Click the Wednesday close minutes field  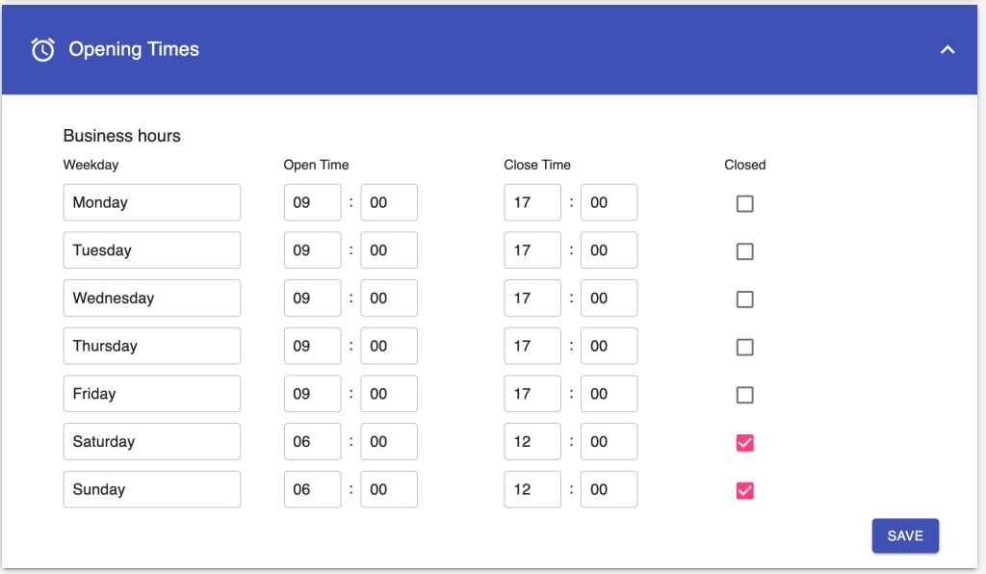pos(609,298)
